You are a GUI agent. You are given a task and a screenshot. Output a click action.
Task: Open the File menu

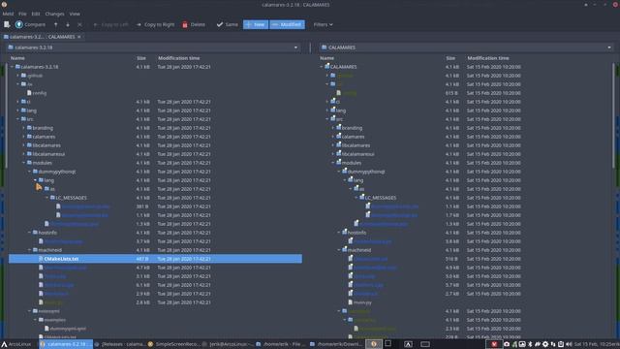(22, 14)
